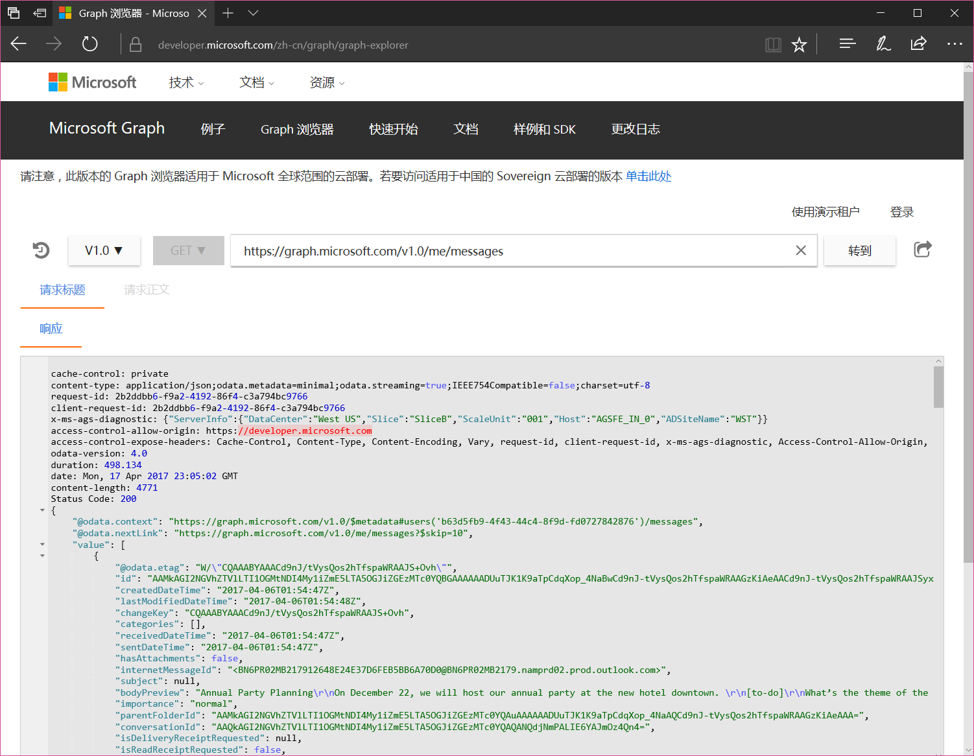The height and width of the screenshot is (756, 974).
Task: Open the V1.0 version dropdown
Action: point(104,251)
